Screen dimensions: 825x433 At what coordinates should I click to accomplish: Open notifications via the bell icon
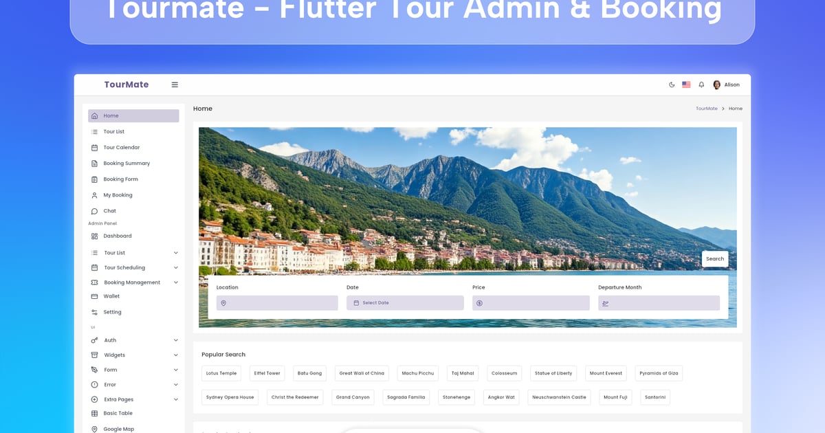tap(701, 85)
